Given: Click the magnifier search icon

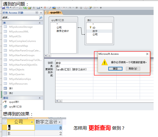Looking at the screenshot, I should click(41, 18).
